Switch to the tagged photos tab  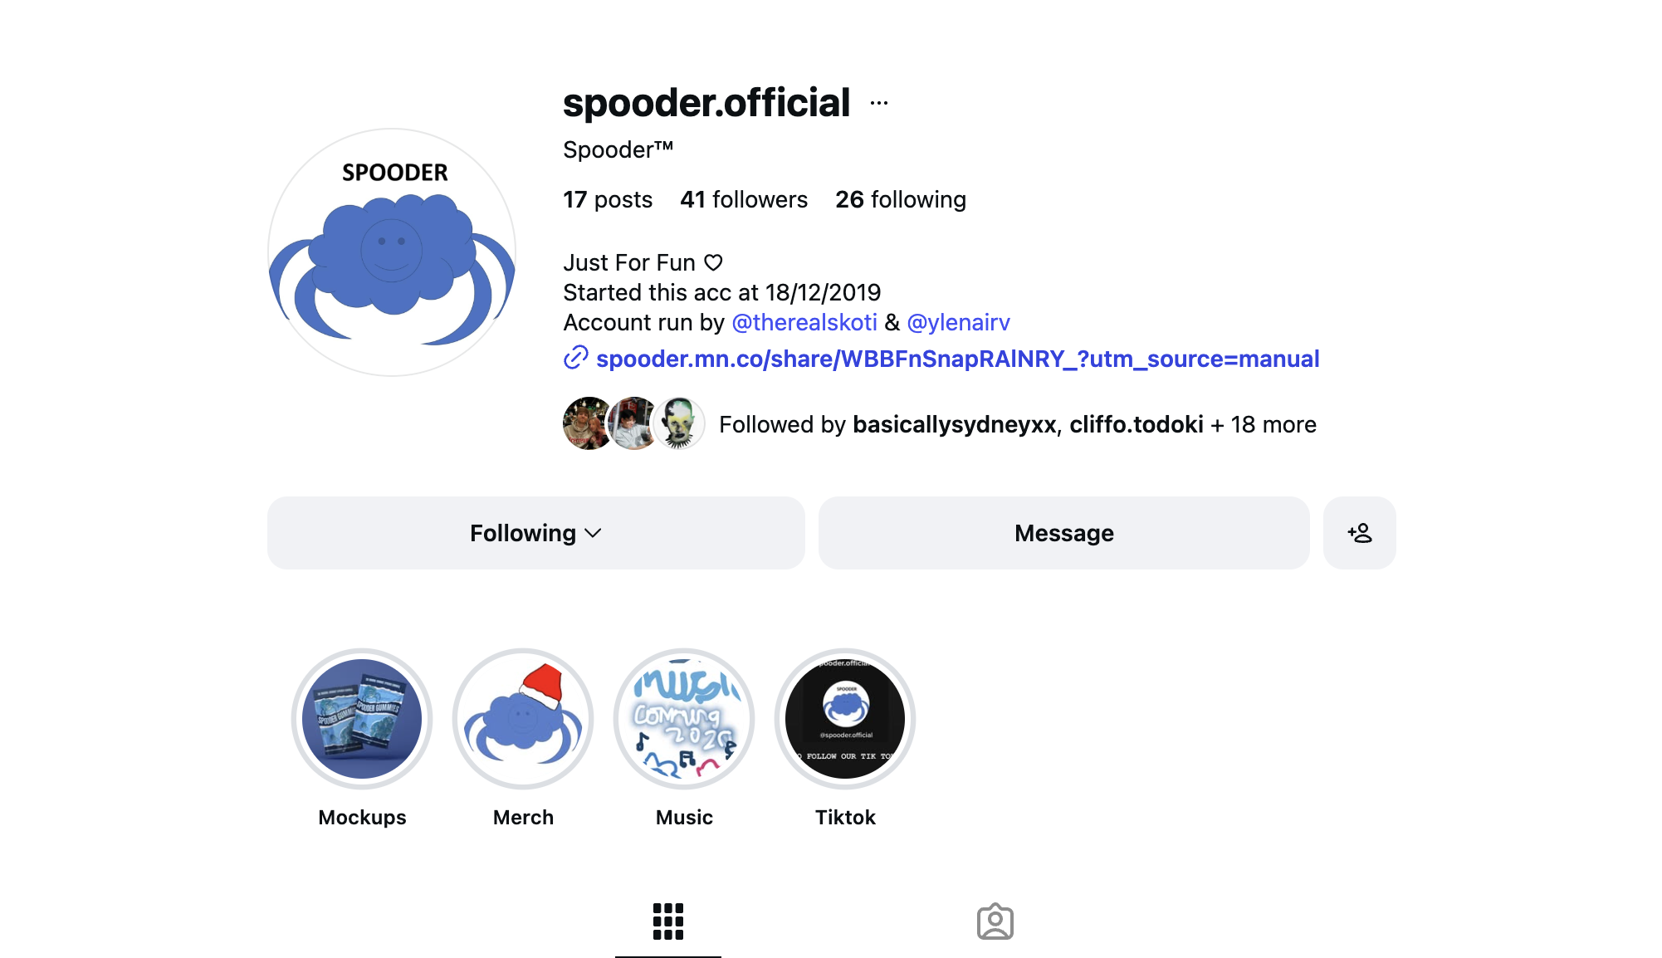coord(995,921)
